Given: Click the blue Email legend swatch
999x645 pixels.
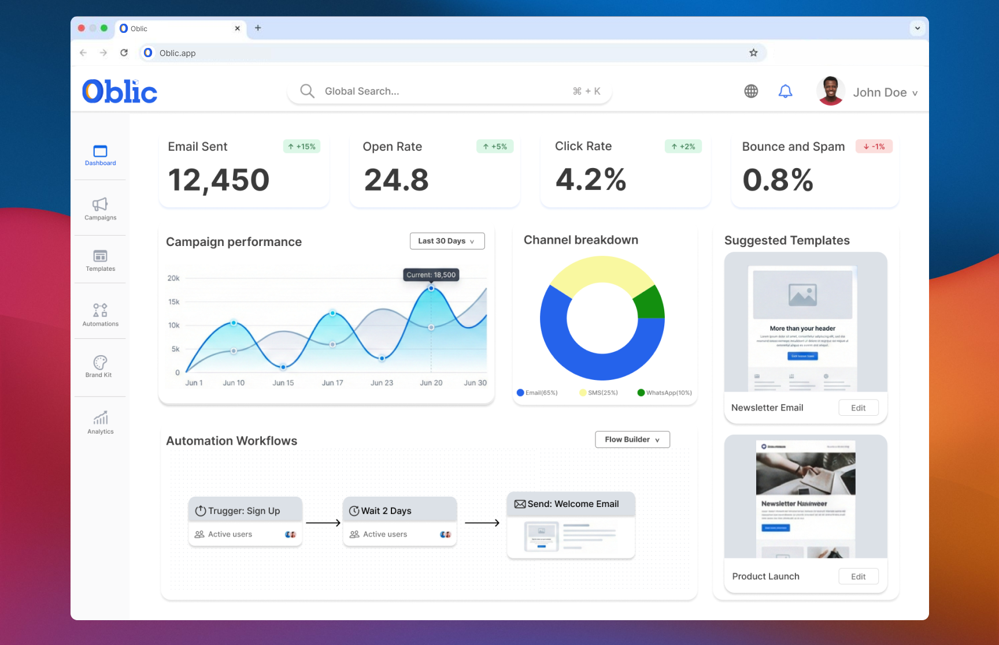Looking at the screenshot, I should point(520,393).
